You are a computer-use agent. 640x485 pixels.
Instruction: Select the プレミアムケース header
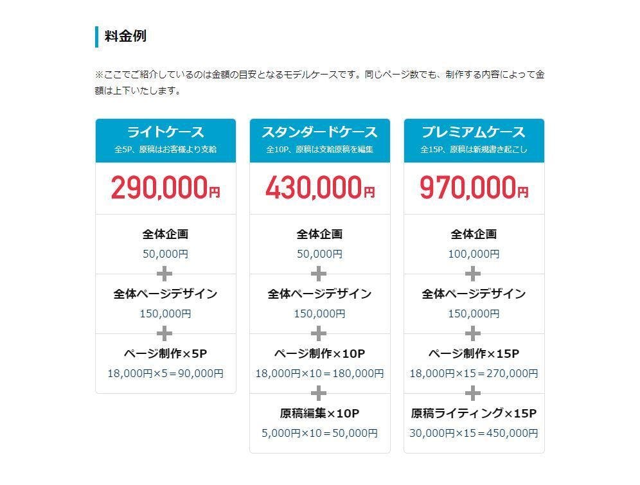474,132
